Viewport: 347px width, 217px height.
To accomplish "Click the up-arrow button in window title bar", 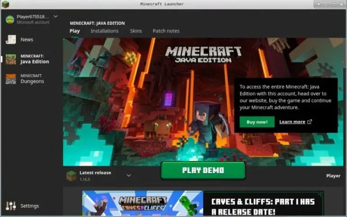I will (319, 5).
